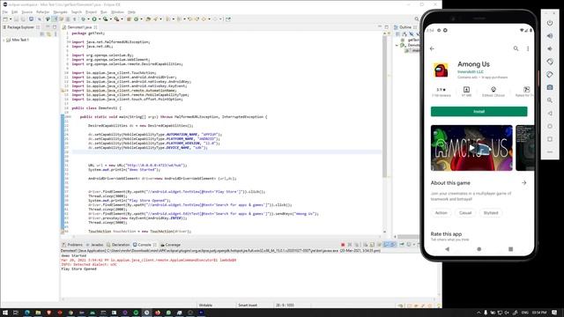Open File Explorer from the taskbar

38,313
